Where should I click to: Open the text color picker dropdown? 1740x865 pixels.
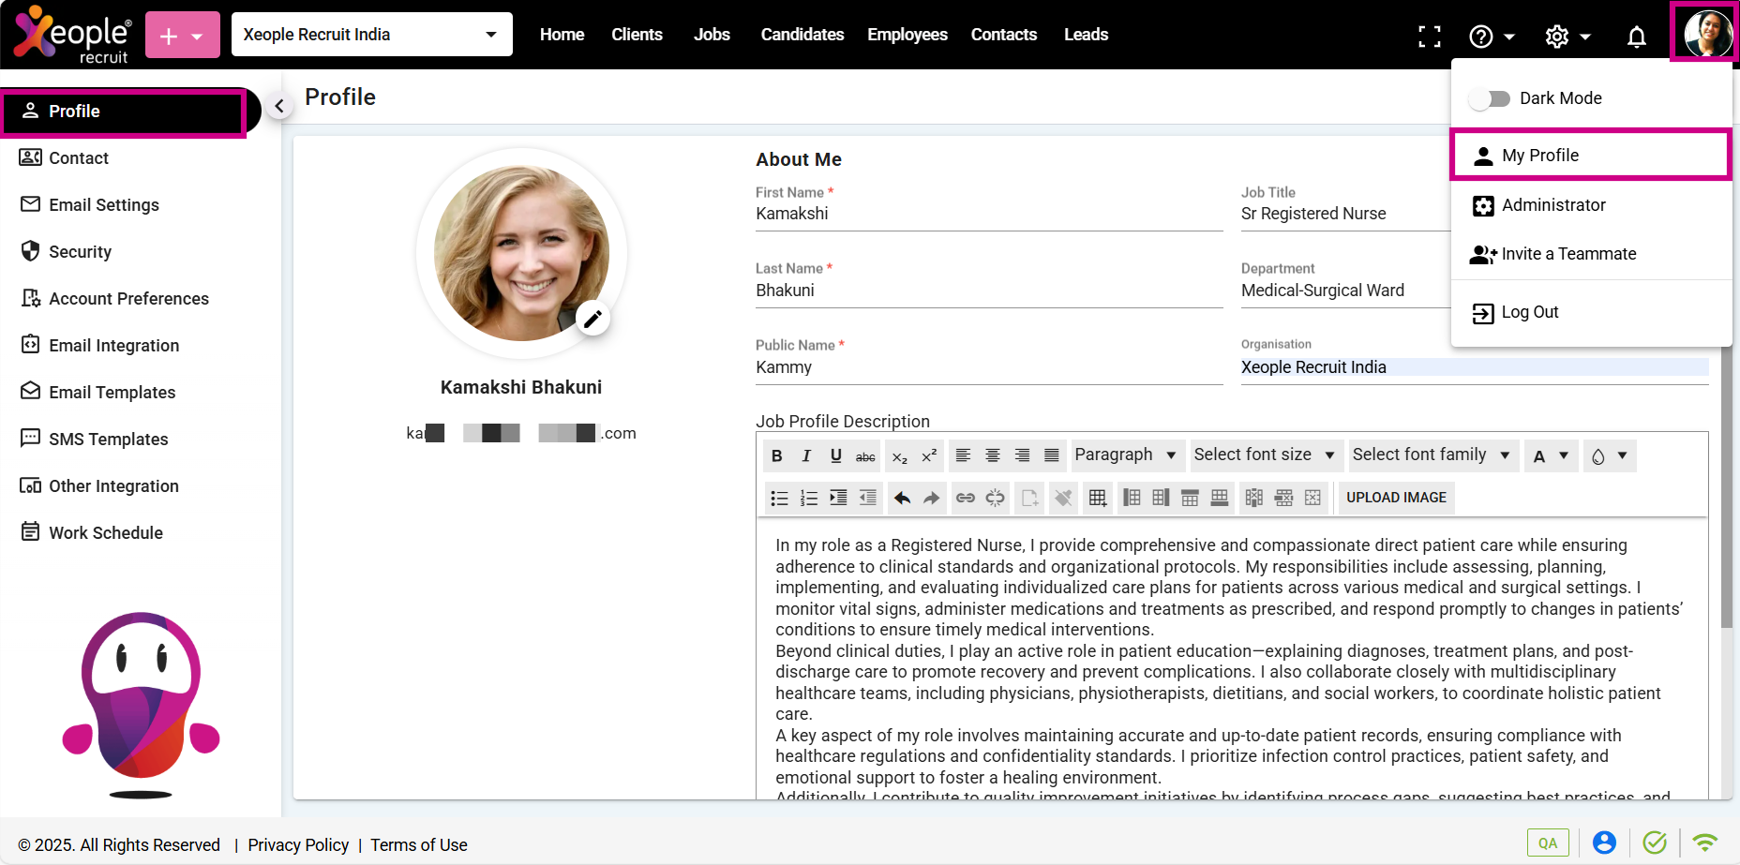point(1550,456)
